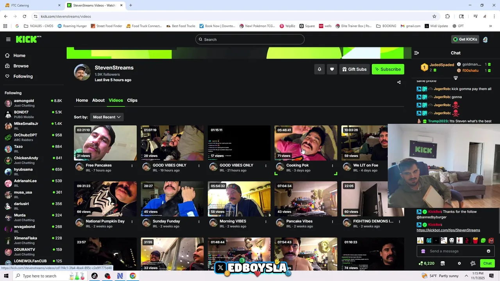
Task: Switch to the Home tab of channel
Action: [x=82, y=100]
